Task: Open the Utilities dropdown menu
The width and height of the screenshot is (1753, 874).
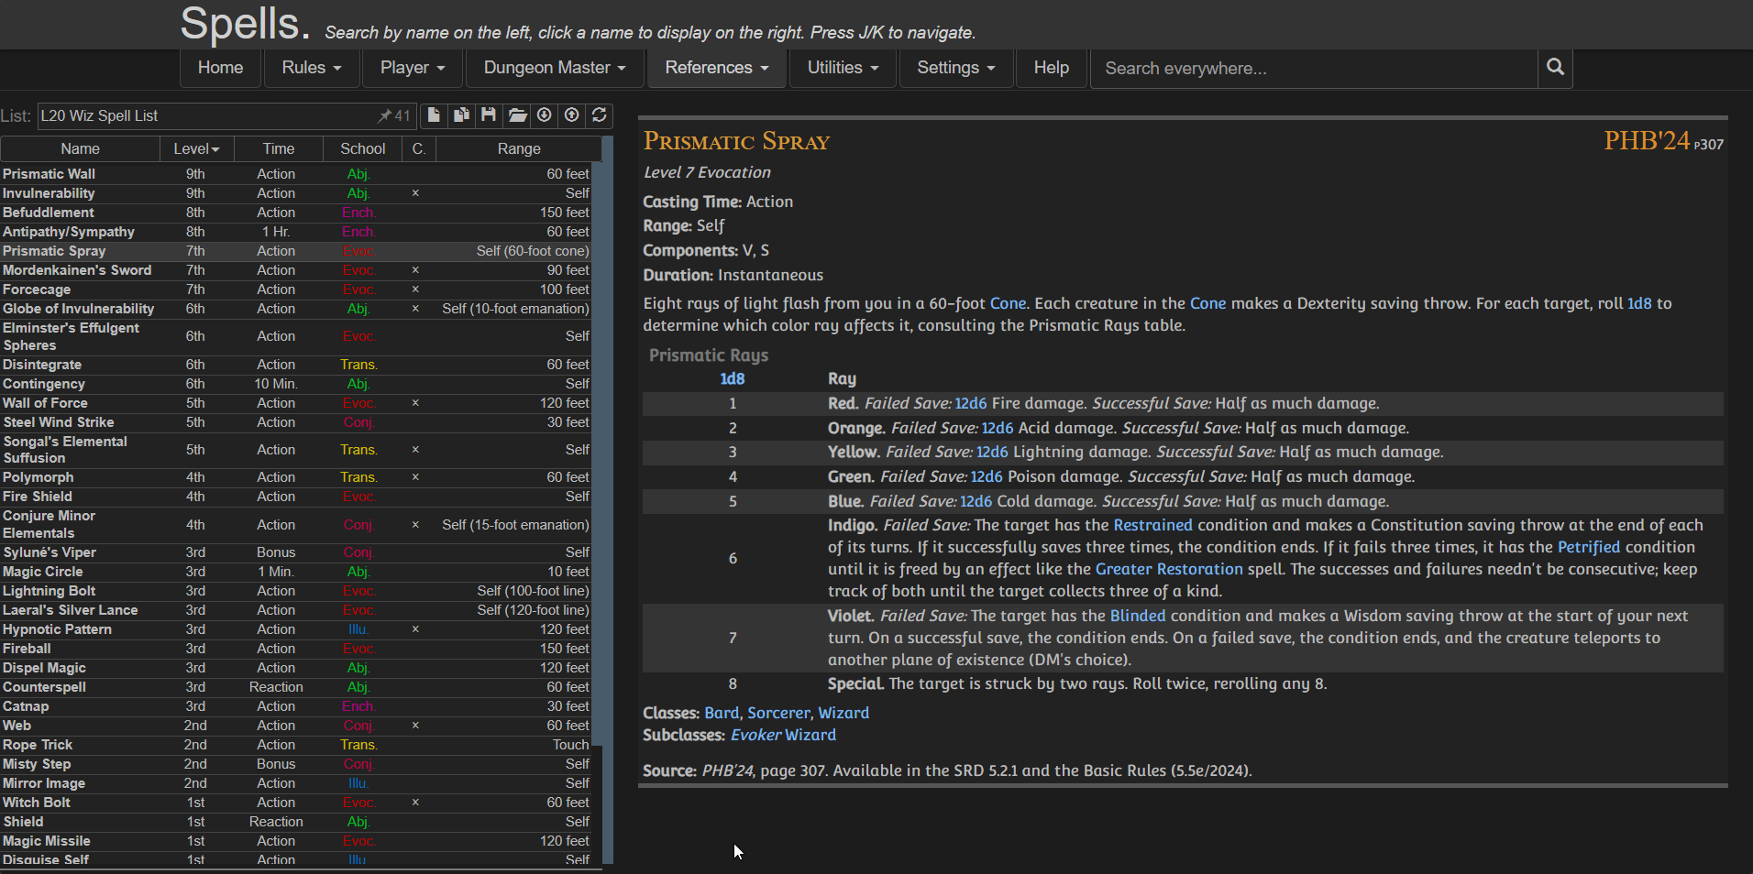Action: click(x=843, y=68)
